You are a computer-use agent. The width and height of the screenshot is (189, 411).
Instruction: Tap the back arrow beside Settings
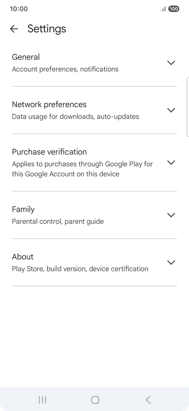tap(14, 29)
